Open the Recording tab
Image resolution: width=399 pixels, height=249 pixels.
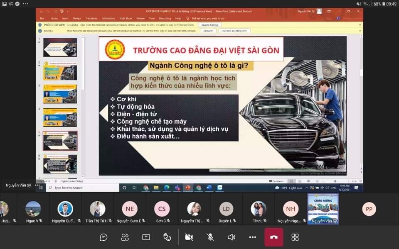165,18
